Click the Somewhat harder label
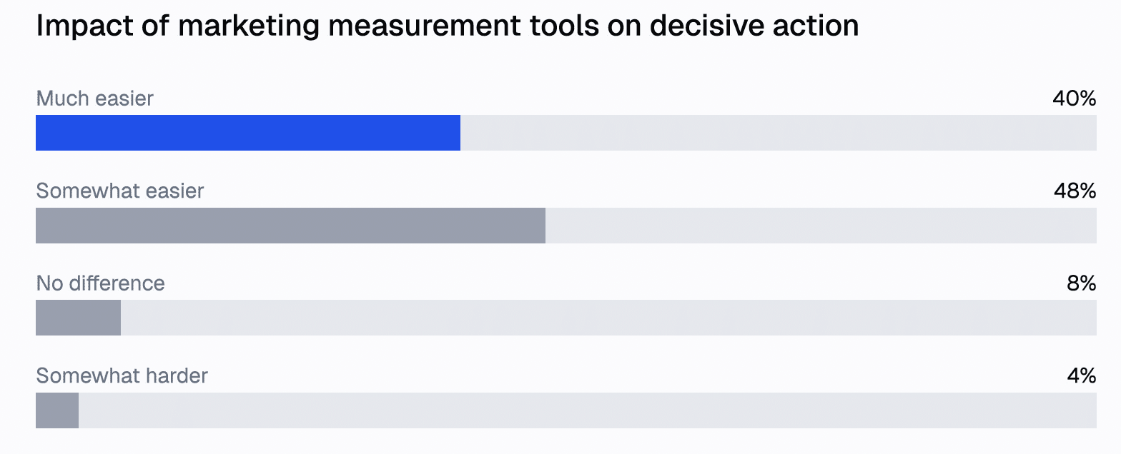This screenshot has width=1121, height=454. pyautogui.click(x=122, y=375)
